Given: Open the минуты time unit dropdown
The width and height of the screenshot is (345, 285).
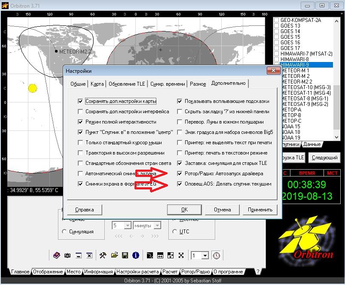Looking at the screenshot, I should click(x=157, y=226).
